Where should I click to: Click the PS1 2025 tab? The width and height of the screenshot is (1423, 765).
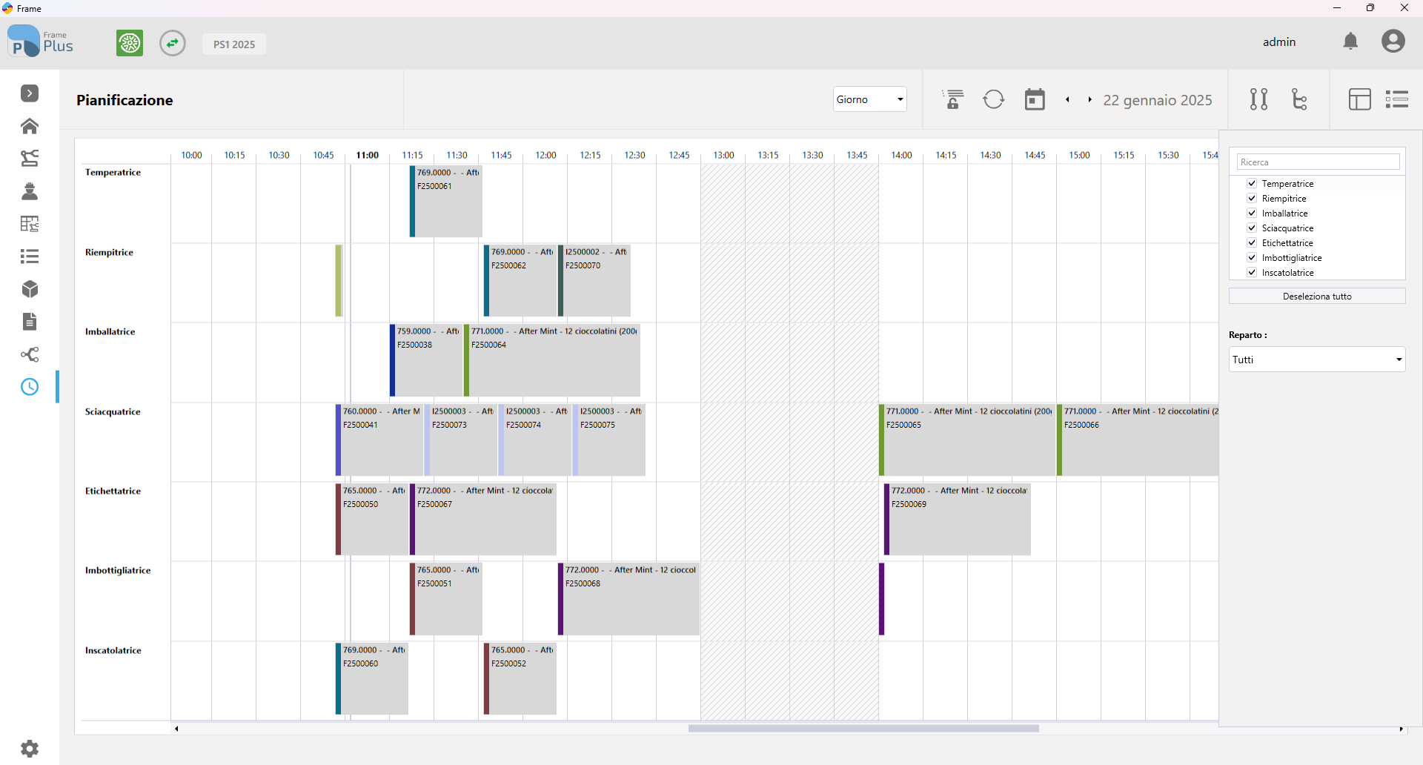coord(234,44)
